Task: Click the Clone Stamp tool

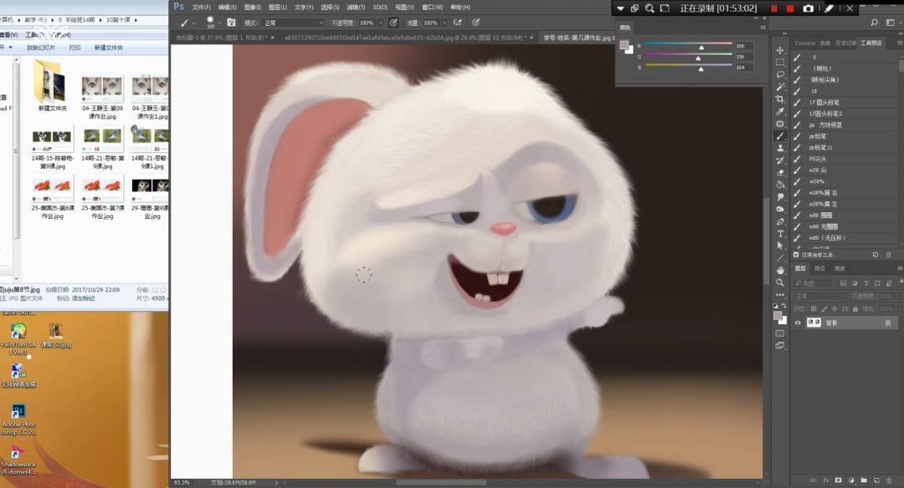Action: 780,148
